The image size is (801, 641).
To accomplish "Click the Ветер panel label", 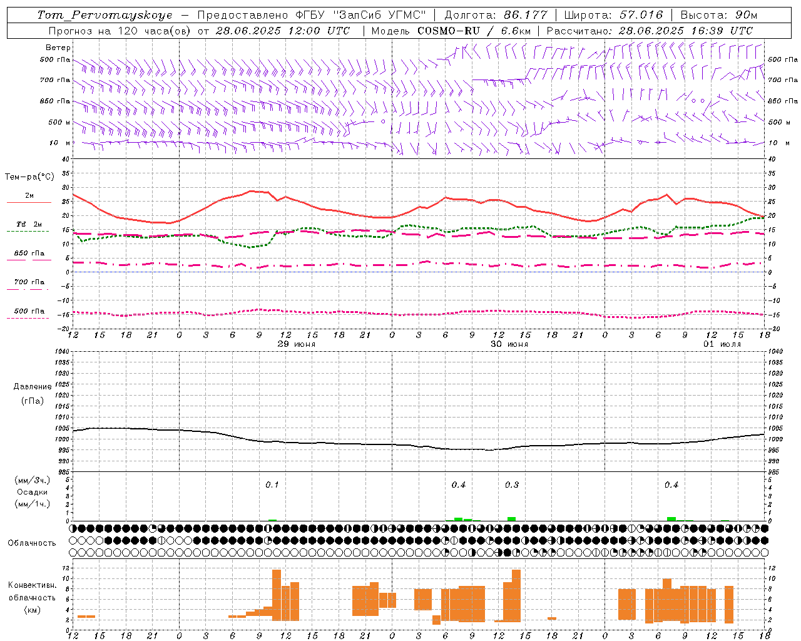I will [58, 48].
